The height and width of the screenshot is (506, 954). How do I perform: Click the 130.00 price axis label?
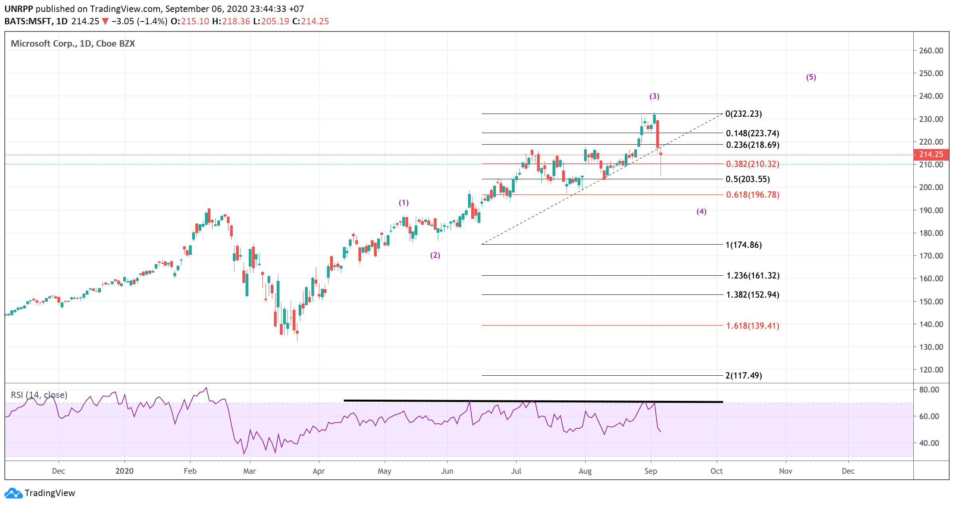[931, 347]
